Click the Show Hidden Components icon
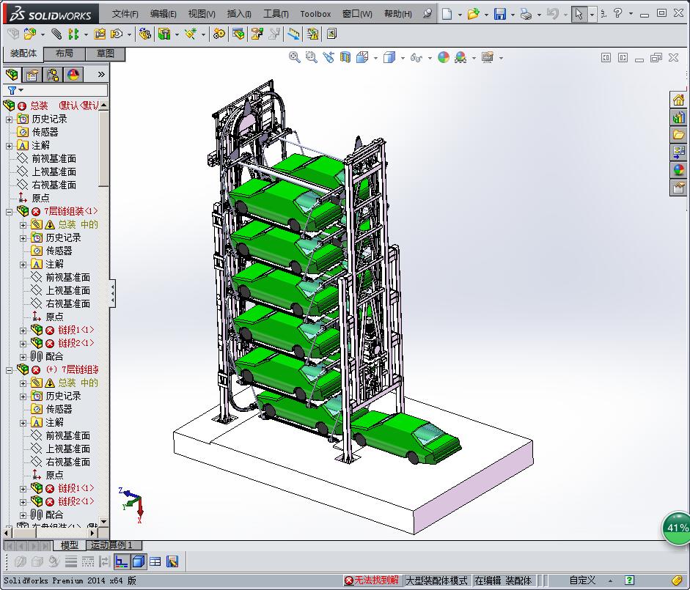690x590 pixels. 144,34
